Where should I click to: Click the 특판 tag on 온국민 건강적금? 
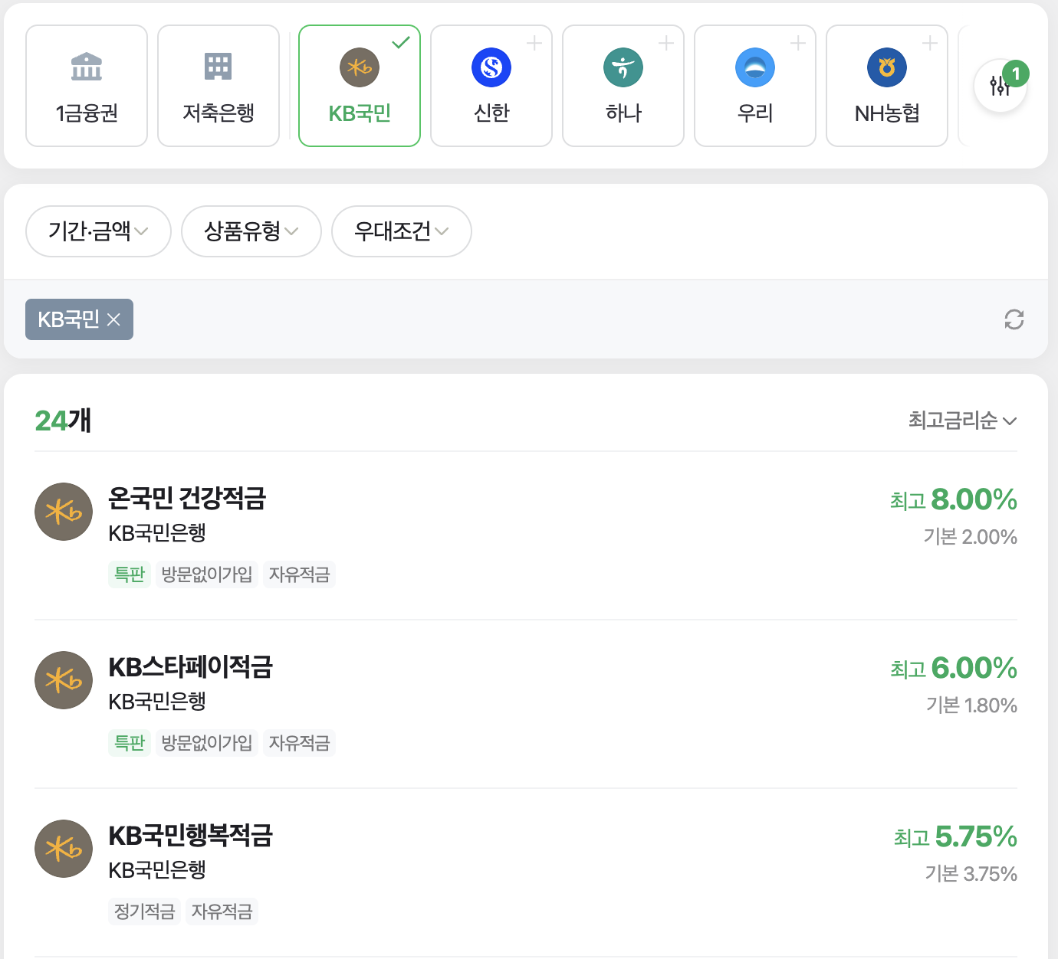pos(130,574)
